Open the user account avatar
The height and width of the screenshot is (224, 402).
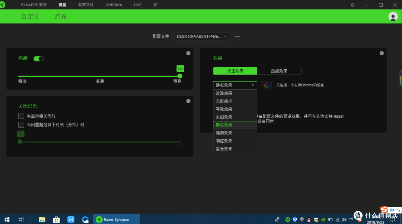pos(393,17)
